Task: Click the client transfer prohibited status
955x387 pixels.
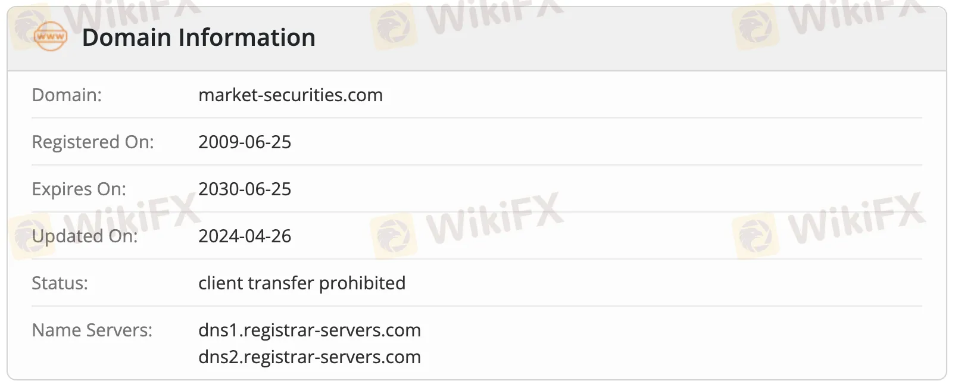Action: tap(302, 283)
